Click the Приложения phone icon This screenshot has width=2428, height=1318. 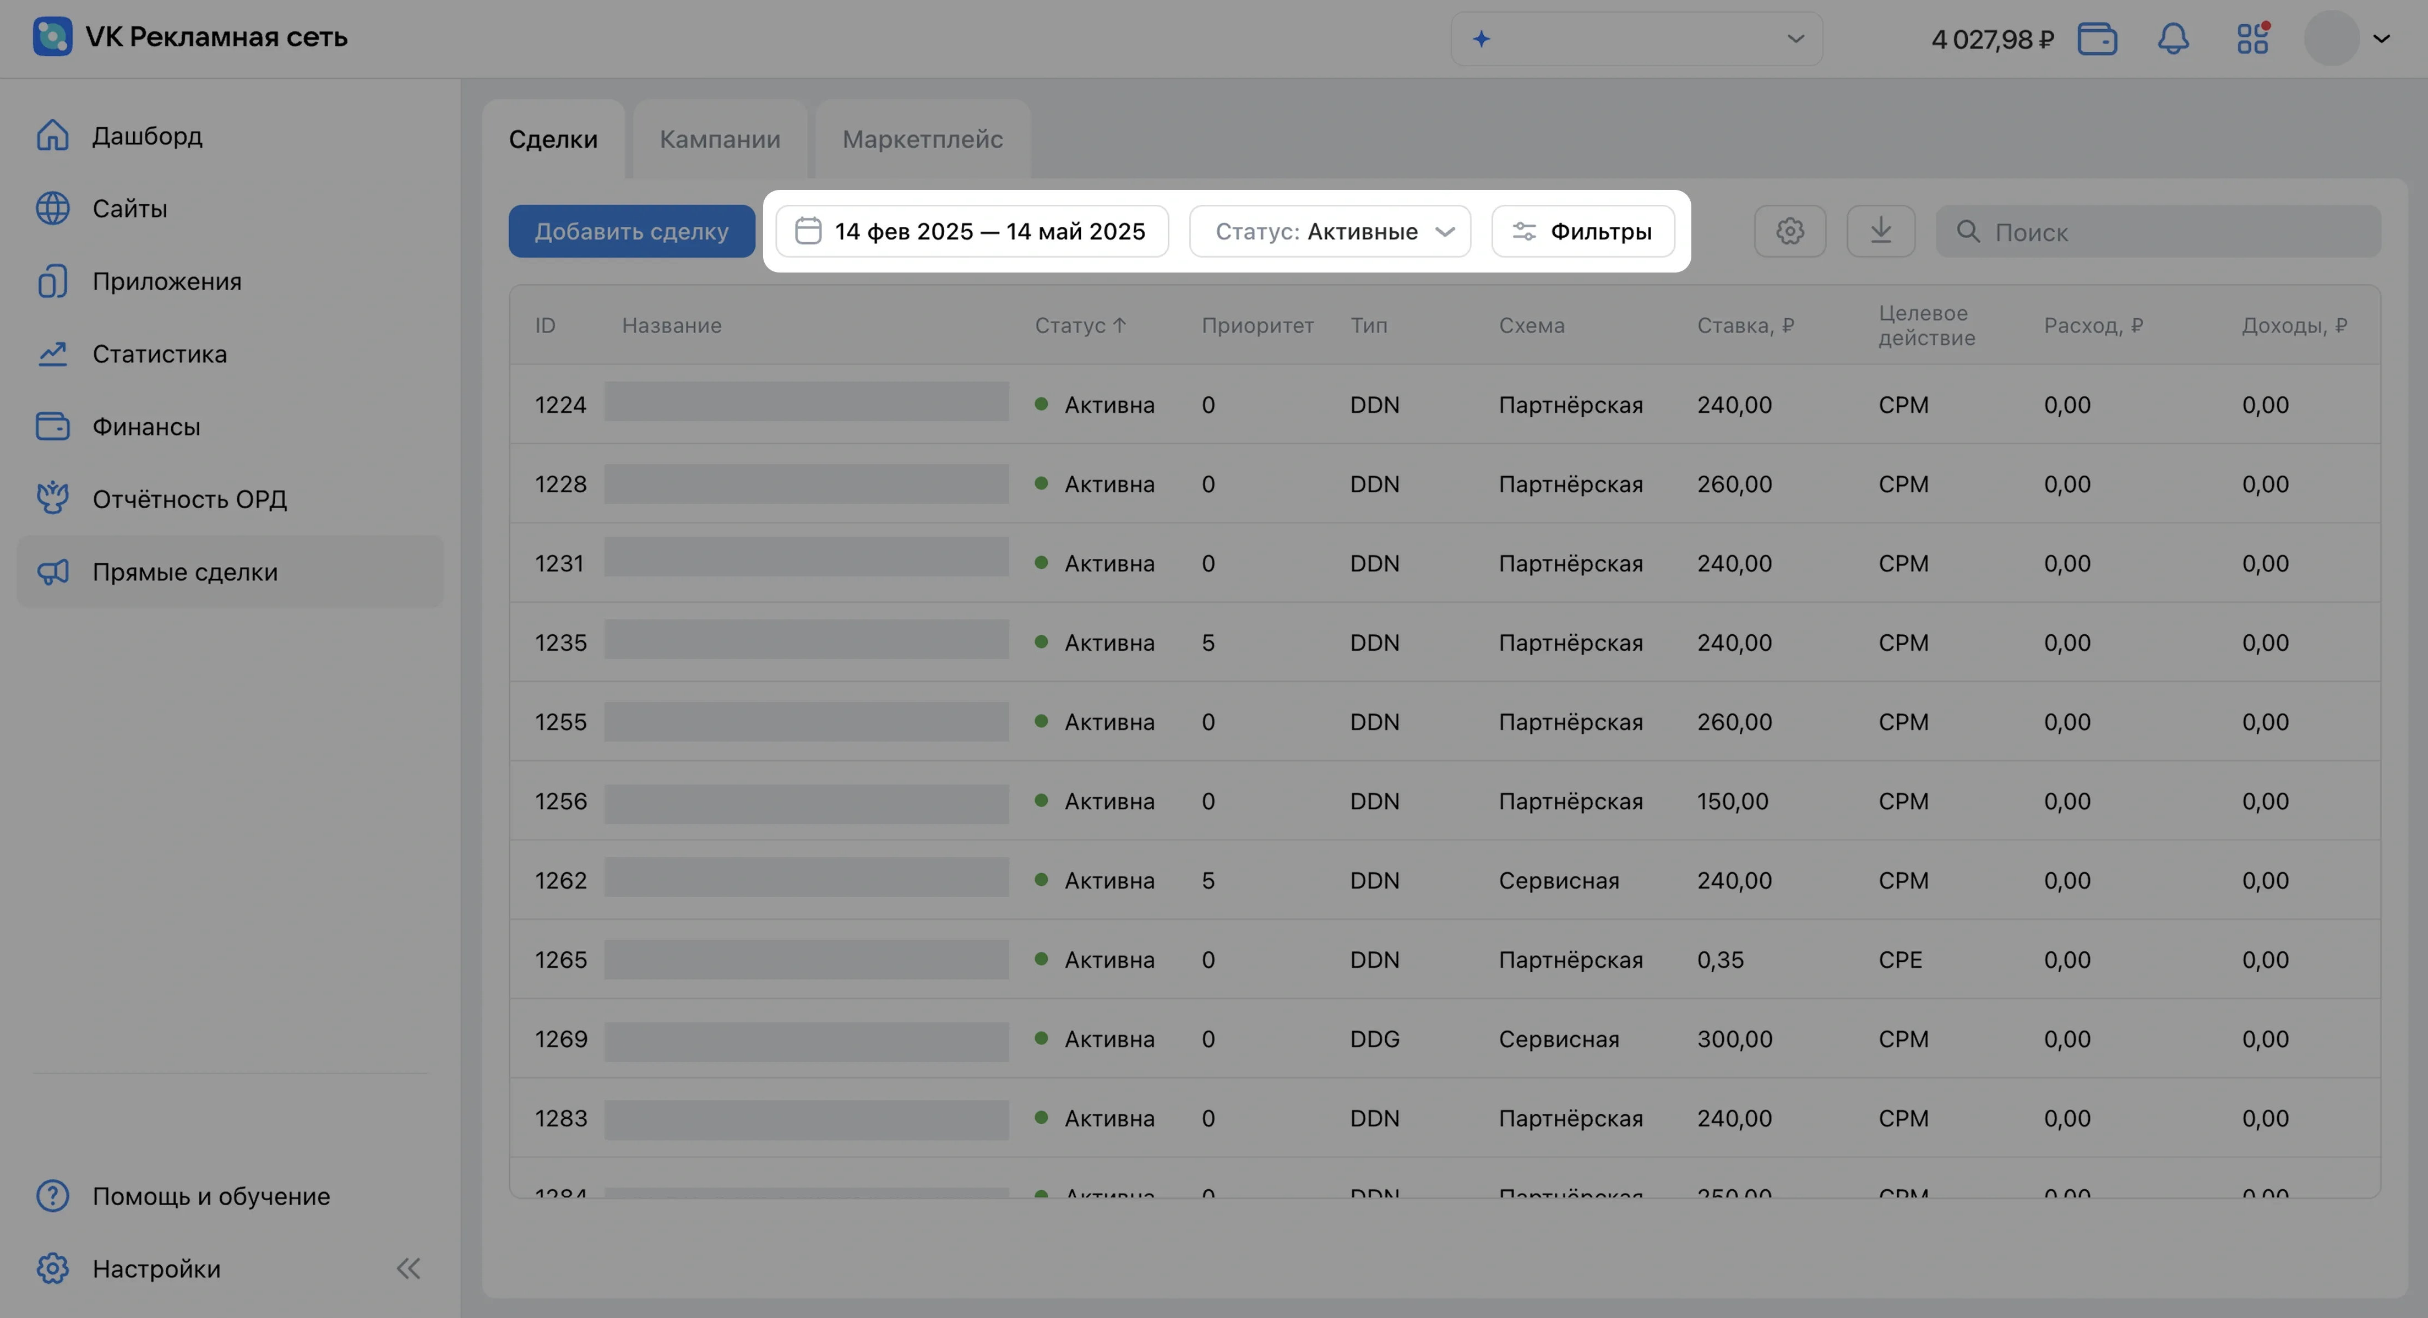tap(53, 281)
